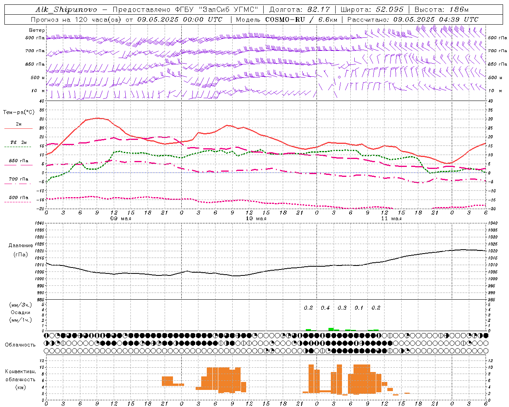Click the forecast text Прогноз на 120 часа(ов)

77,19
